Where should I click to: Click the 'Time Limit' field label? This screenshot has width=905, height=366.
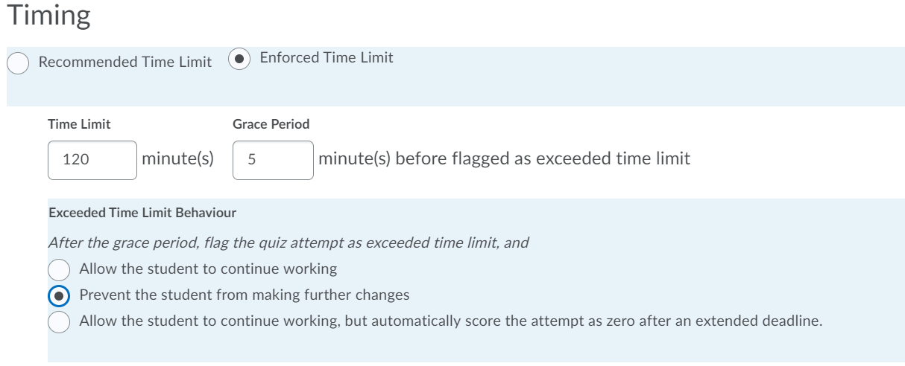[79, 124]
